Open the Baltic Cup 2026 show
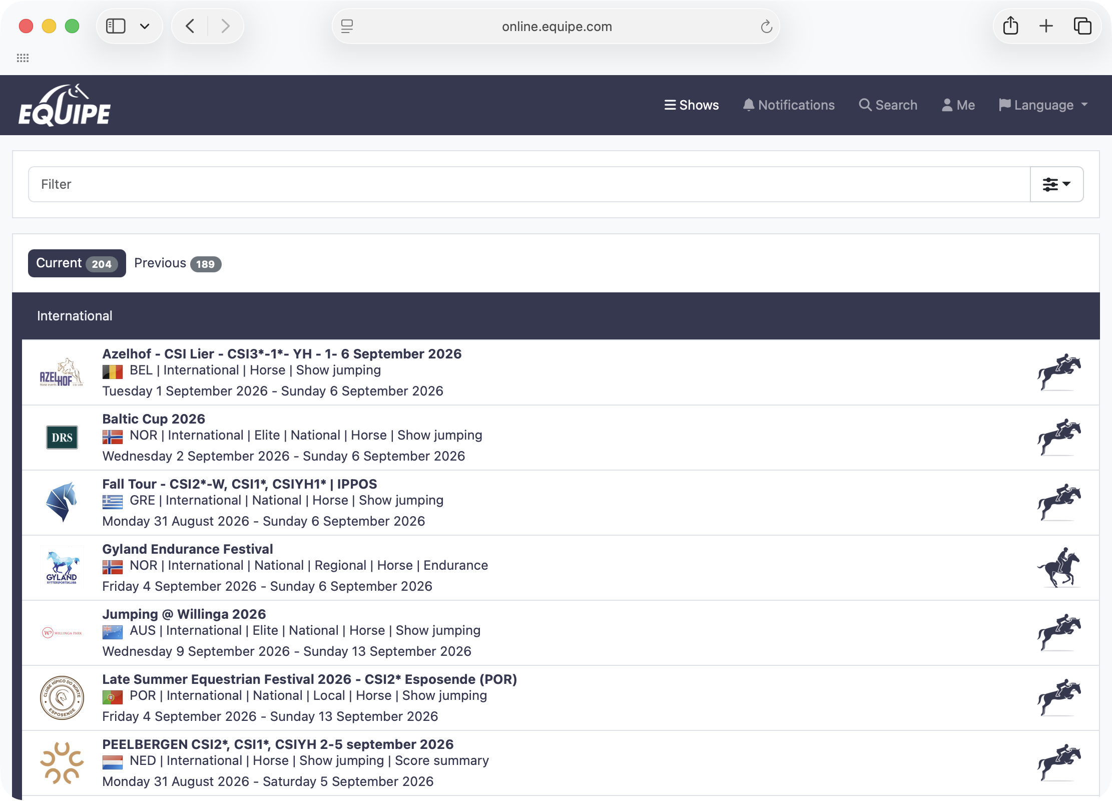1112x801 pixels. (x=154, y=419)
